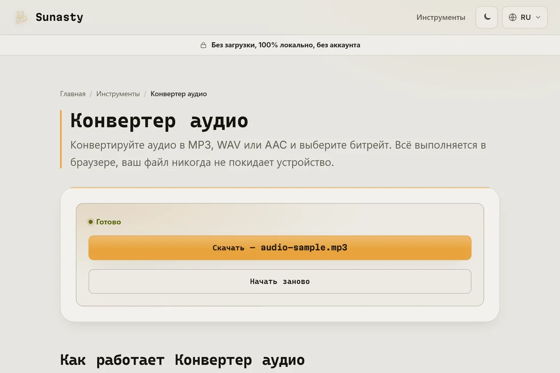Click 'Как работает Конвертер аудио' heading

[x=182, y=360]
